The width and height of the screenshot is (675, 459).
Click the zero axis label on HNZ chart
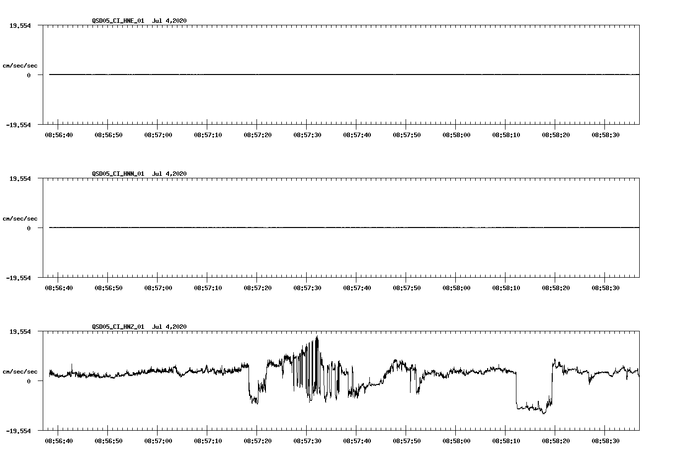click(29, 381)
